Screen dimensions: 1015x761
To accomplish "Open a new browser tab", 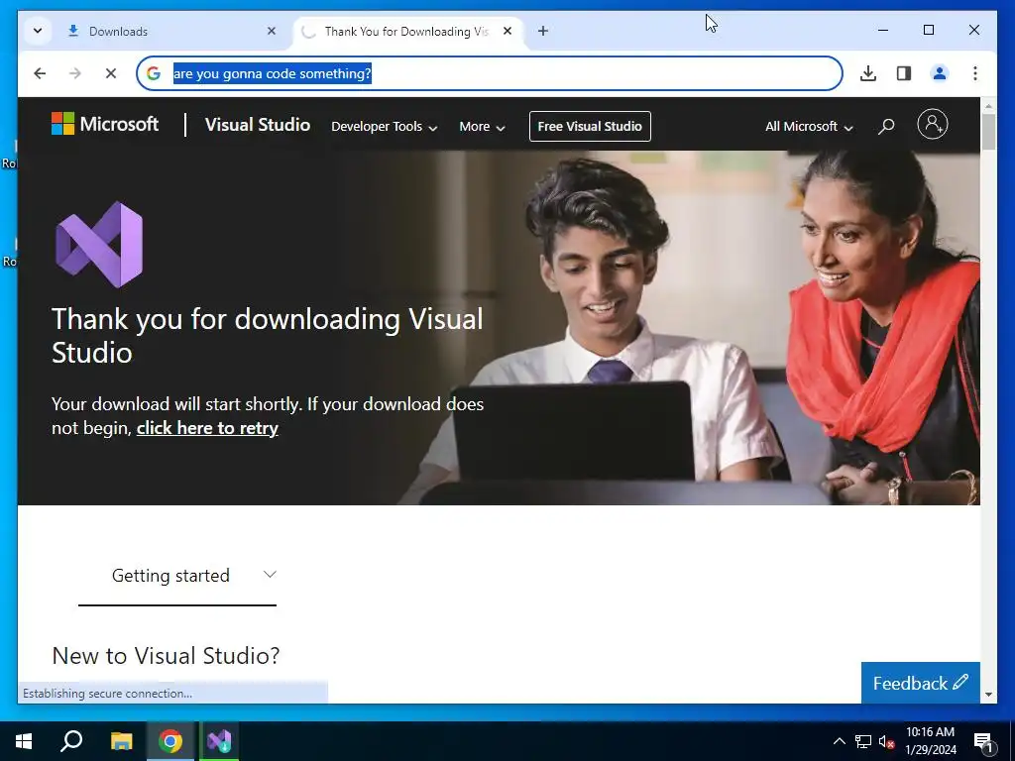I will [x=543, y=31].
